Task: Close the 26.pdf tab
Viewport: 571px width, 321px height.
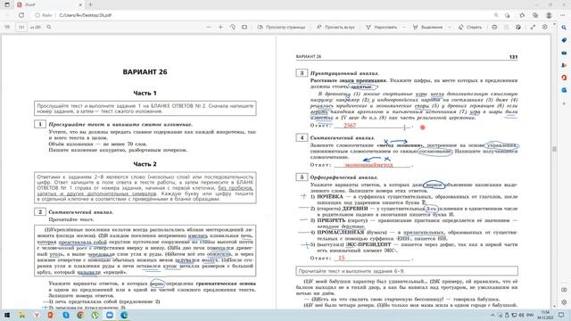Action: tap(80, 4)
